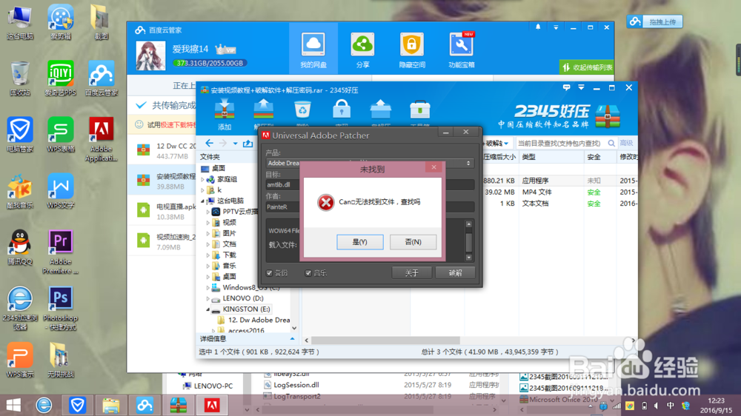The width and height of the screenshot is (741, 416).
Task: Click the magnifier search icon in 2345好压
Action: [x=611, y=143]
